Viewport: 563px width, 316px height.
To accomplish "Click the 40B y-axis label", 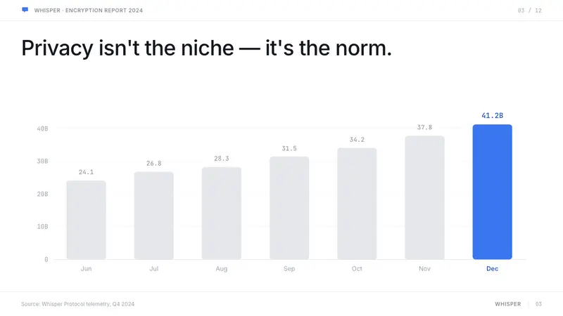I will (x=42, y=129).
